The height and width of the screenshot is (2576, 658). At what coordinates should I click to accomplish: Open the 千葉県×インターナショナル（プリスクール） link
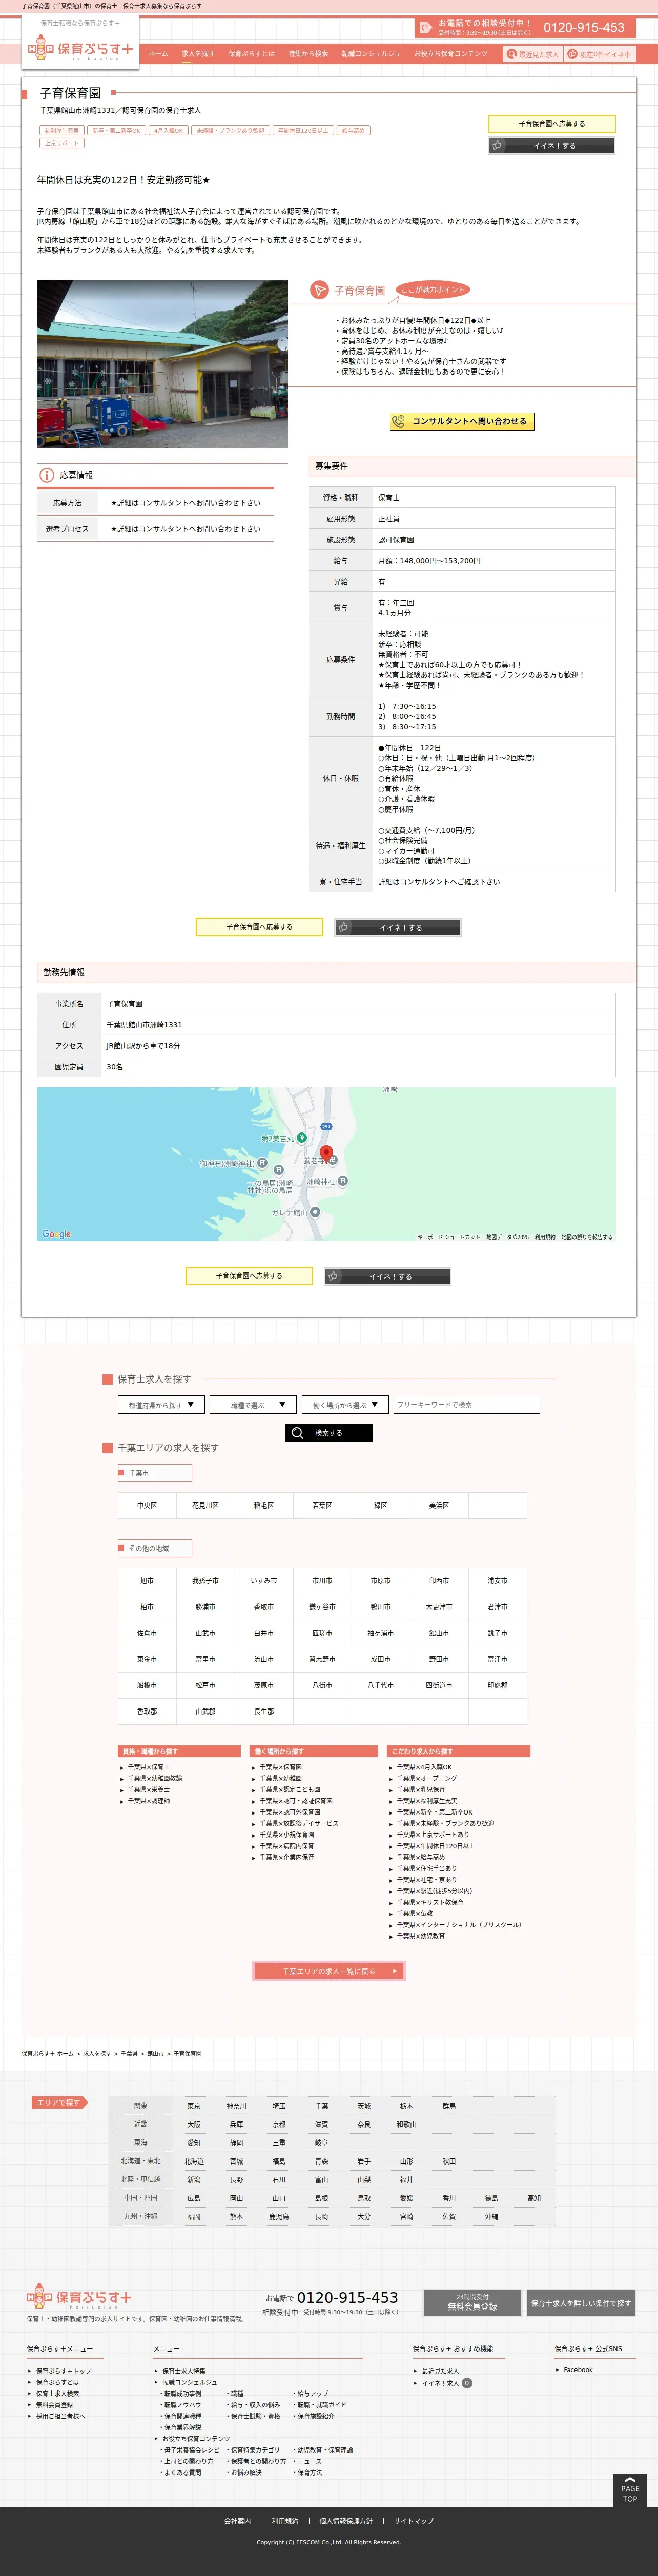(460, 1924)
